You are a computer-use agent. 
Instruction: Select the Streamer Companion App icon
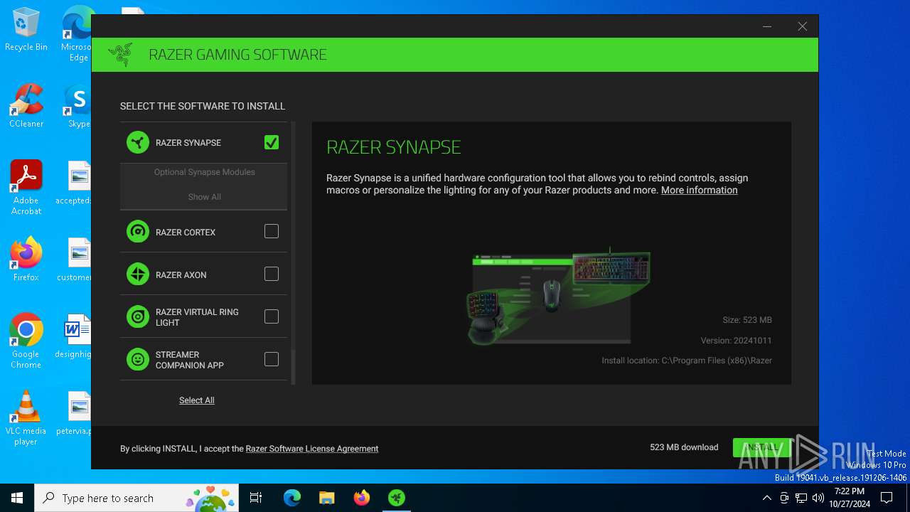tap(138, 360)
